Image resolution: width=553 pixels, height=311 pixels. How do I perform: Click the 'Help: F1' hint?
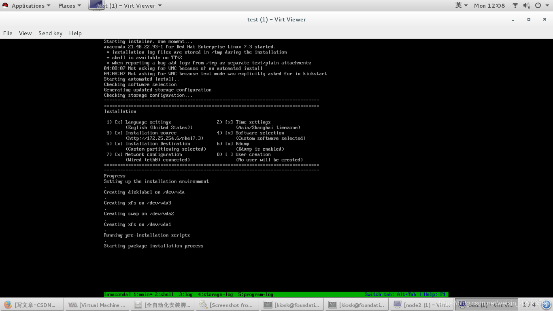point(435,294)
